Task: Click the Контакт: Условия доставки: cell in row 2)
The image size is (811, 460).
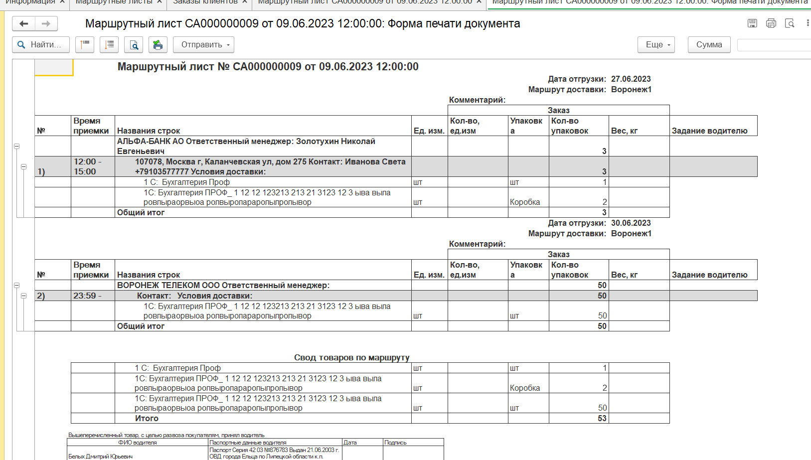Action: pos(263,296)
